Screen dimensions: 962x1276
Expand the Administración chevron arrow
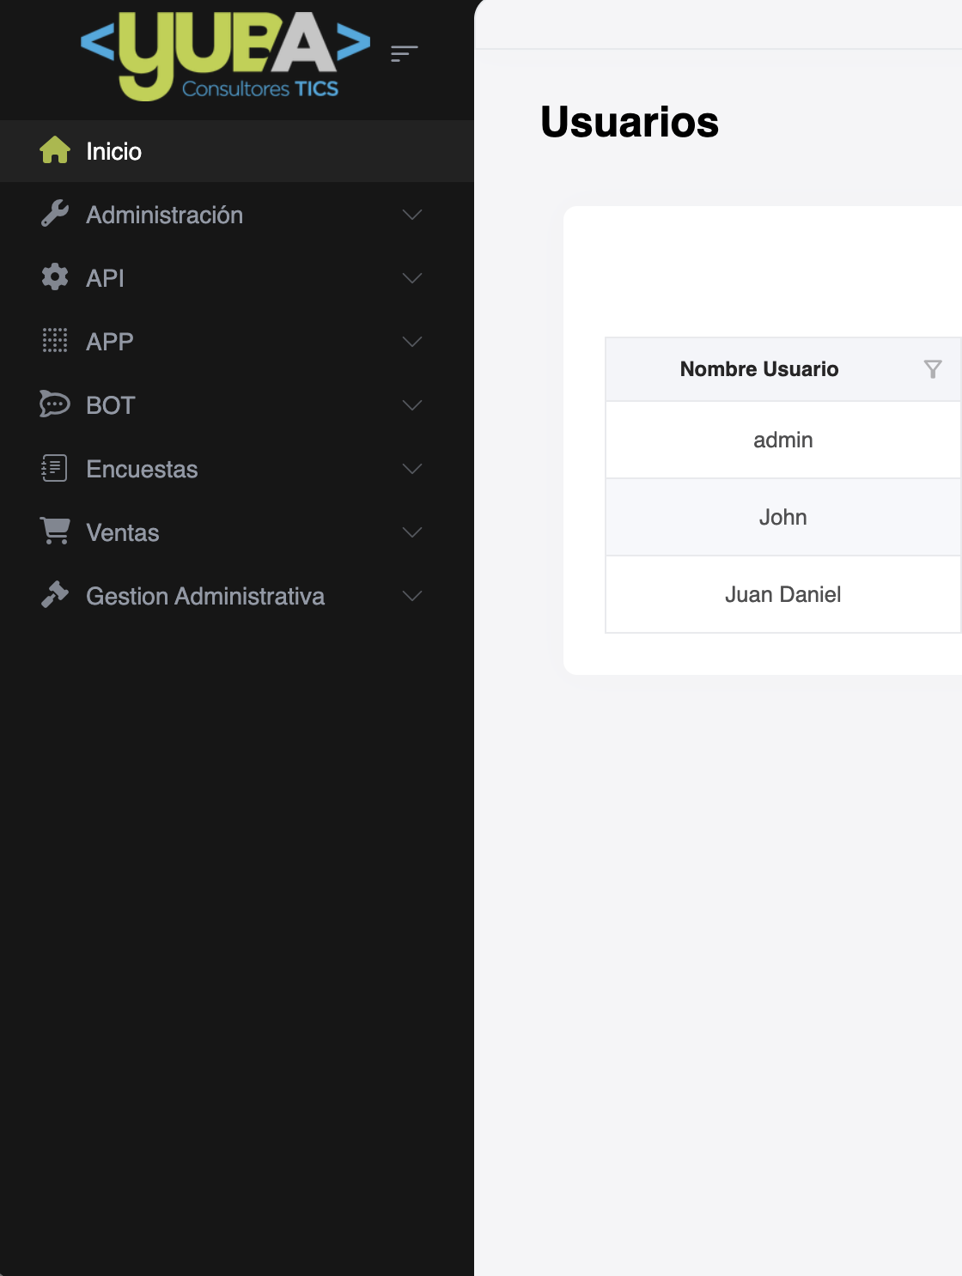click(x=412, y=215)
